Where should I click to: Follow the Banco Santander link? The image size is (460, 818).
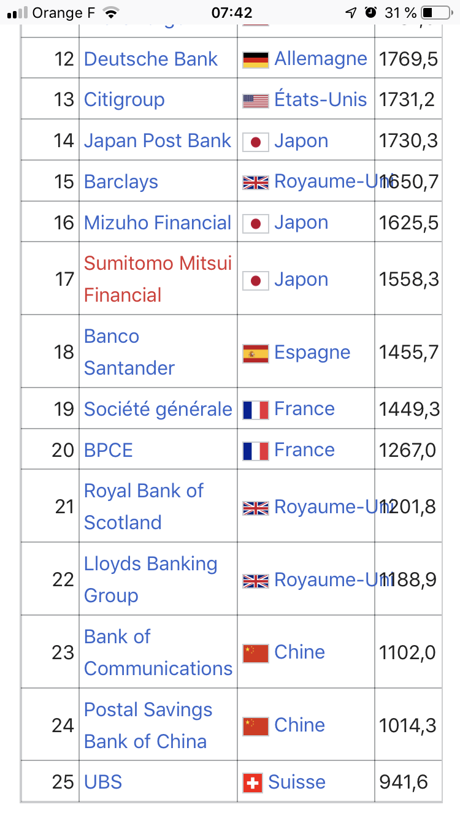tap(129, 352)
